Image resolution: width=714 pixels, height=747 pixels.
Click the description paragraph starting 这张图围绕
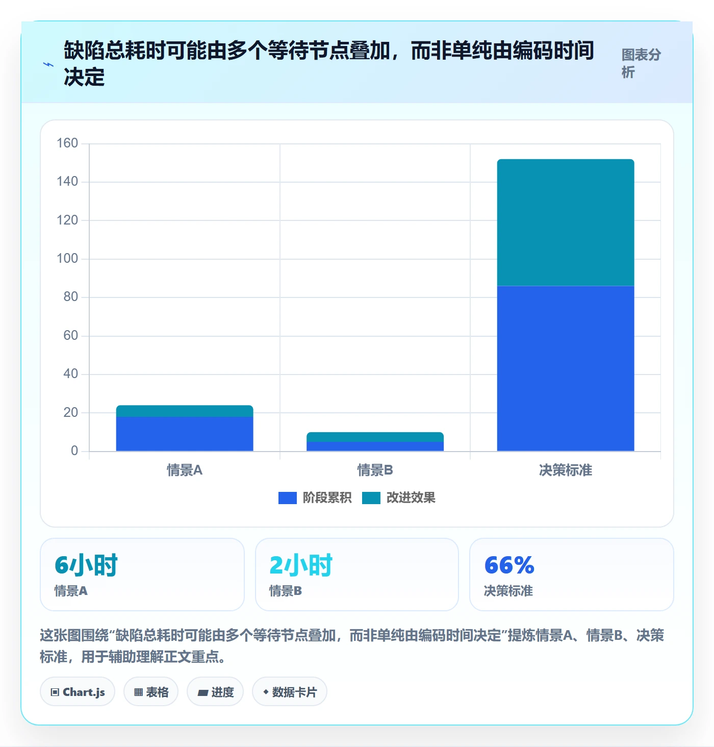[352, 646]
